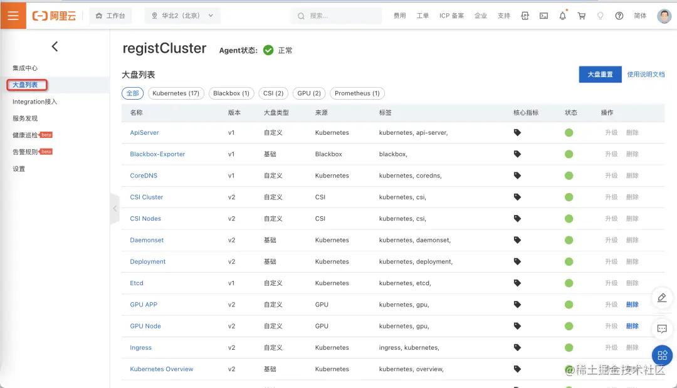Select 集成中心 in the sidebar
This screenshot has width=677, height=388.
(25, 68)
